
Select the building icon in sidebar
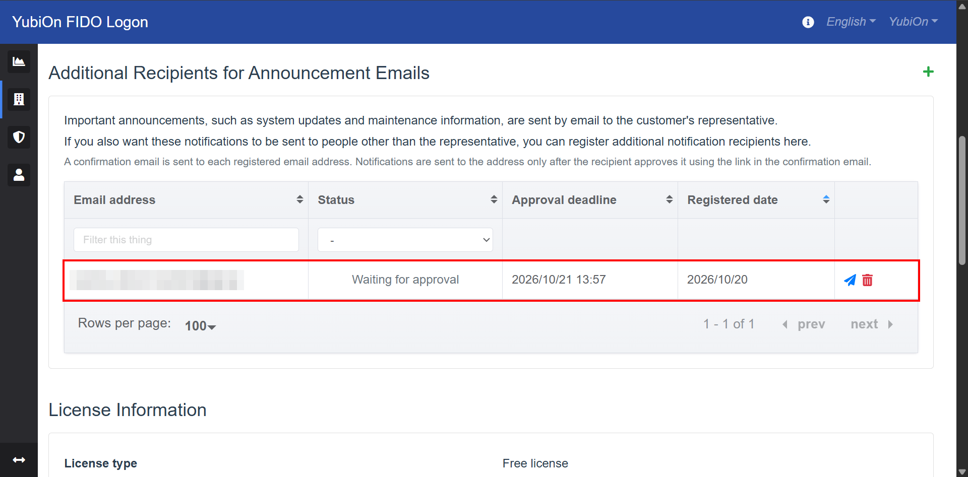[x=19, y=99]
